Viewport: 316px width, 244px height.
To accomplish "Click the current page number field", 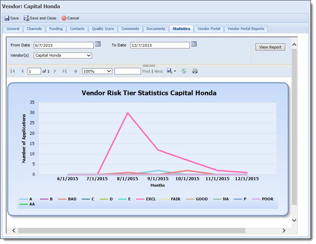I will point(34,71).
